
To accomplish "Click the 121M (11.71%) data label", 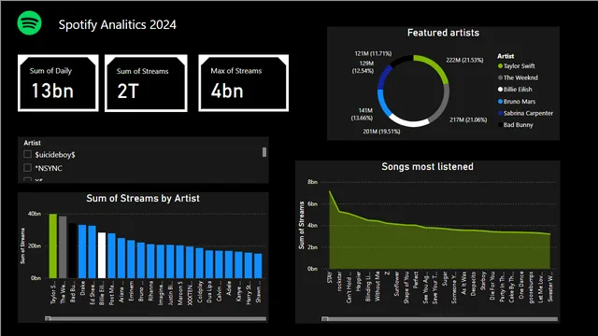I will tap(373, 53).
